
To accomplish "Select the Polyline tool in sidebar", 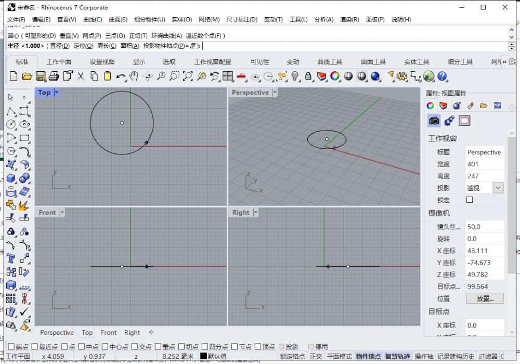I will coord(11,111).
